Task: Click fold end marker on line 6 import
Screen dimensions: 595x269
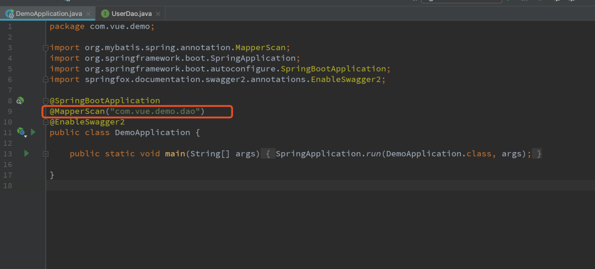Action: click(x=46, y=80)
